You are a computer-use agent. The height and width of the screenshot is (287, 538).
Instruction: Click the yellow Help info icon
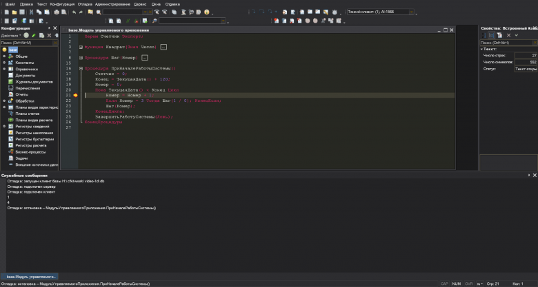click(x=206, y=12)
